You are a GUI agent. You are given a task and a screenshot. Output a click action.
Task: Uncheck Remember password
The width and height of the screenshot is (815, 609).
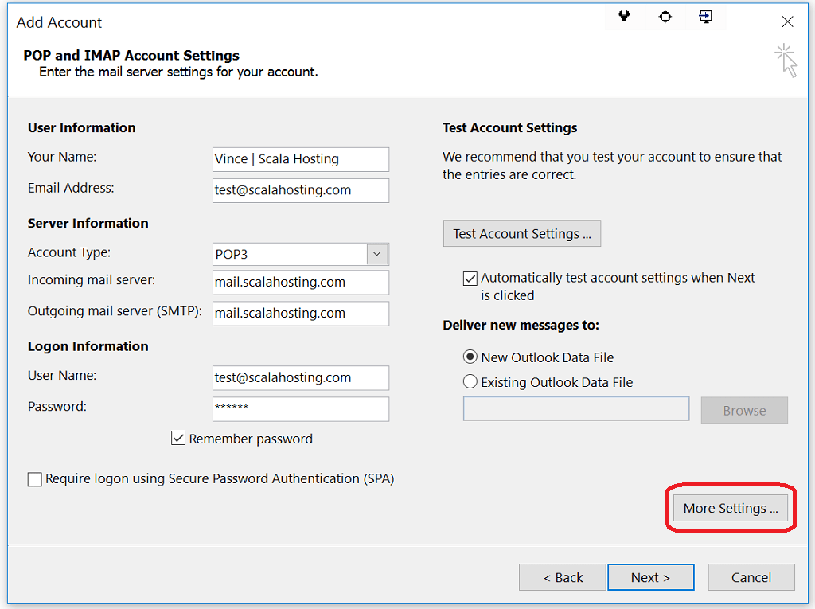click(178, 438)
